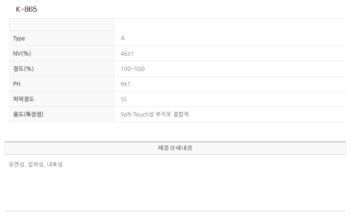This screenshot has height=216, width=351.
Task: Open the 제품상세내용 section header
Action: (175, 148)
